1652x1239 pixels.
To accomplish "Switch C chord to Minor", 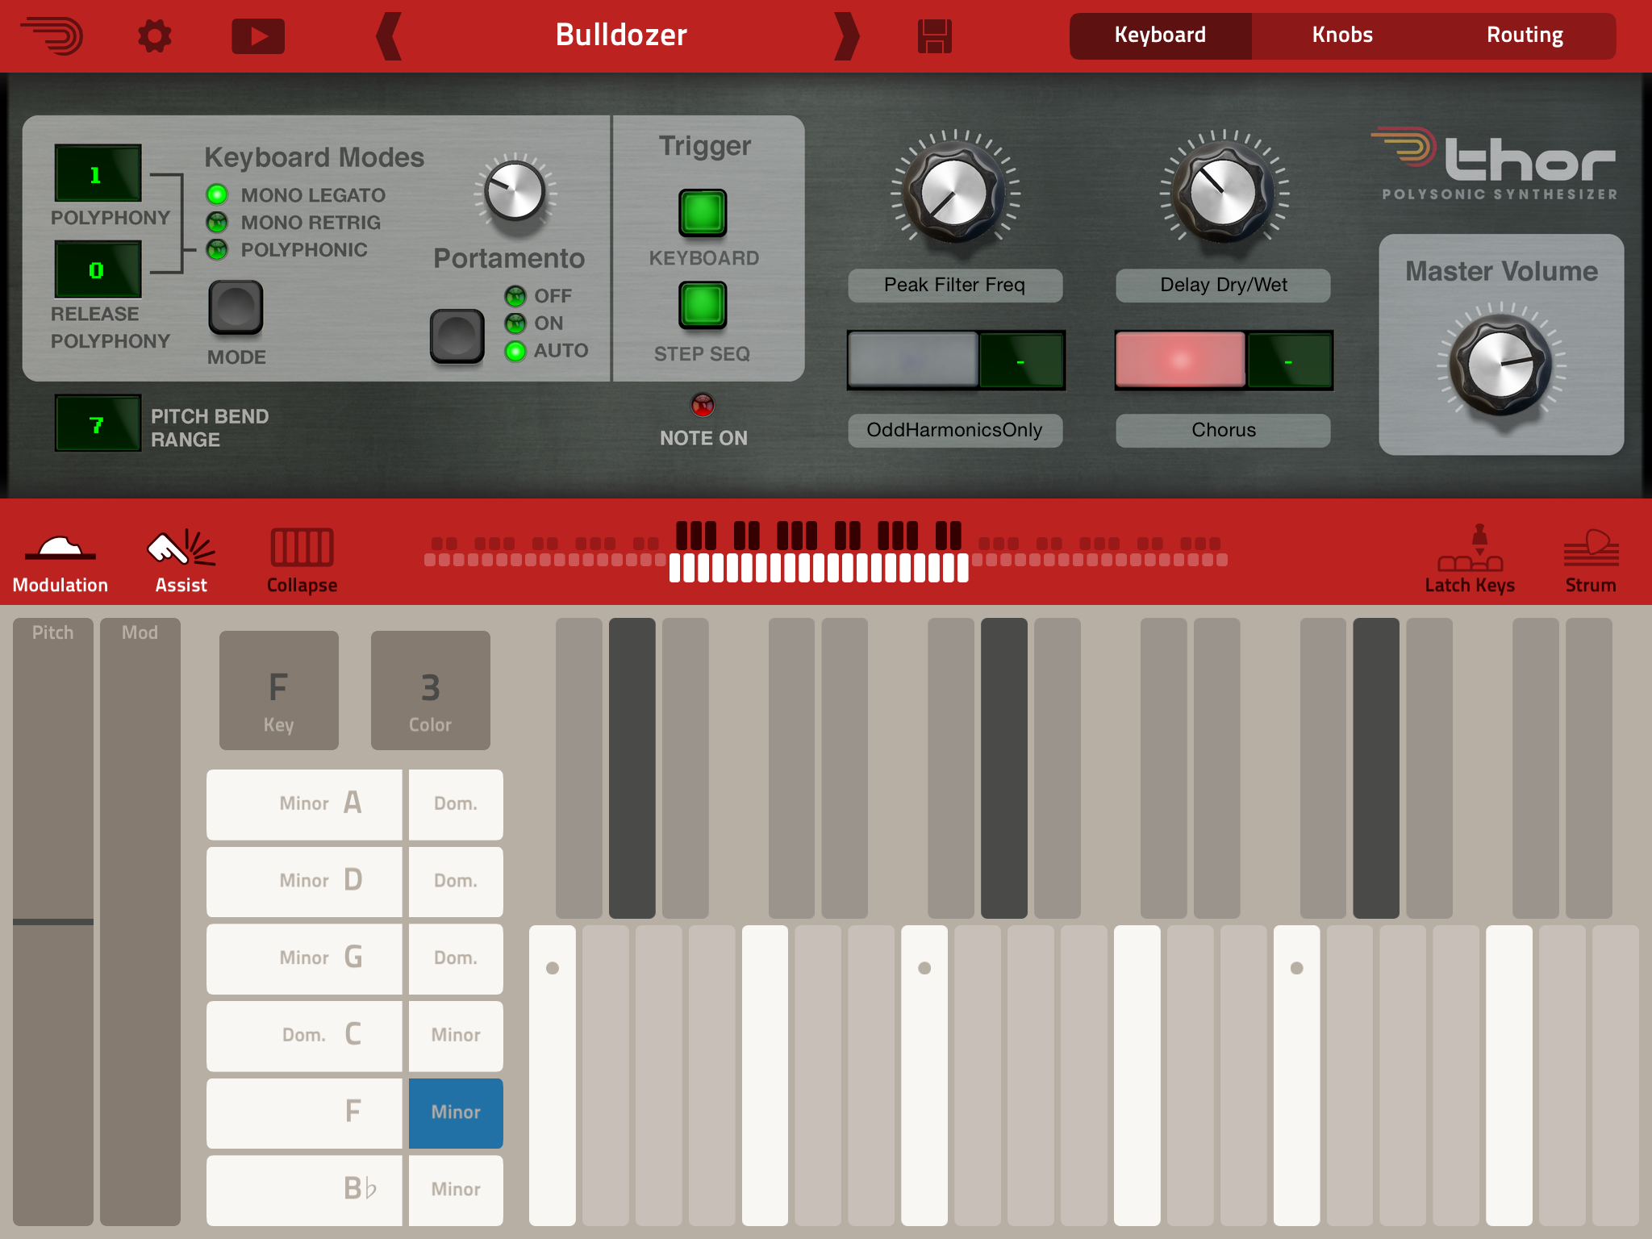I will pyautogui.click(x=456, y=1036).
